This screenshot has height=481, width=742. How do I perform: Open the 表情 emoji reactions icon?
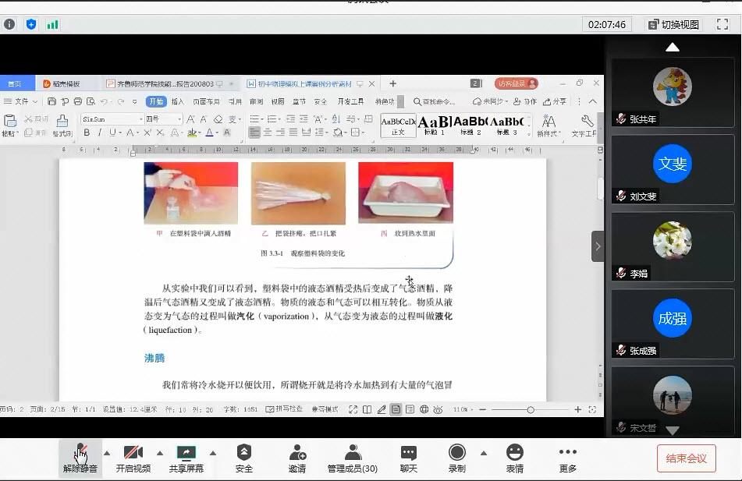coord(514,453)
